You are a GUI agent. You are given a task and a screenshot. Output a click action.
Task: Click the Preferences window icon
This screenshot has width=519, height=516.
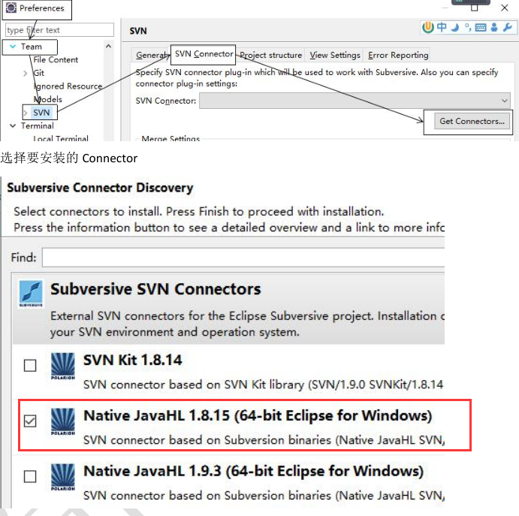11,8
